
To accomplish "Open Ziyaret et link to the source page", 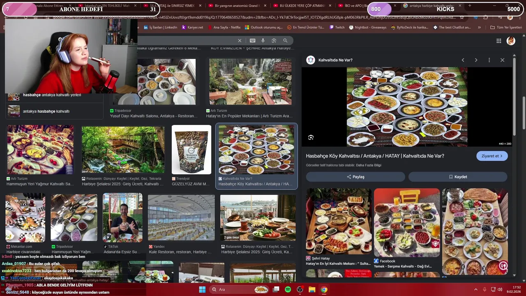I will pyautogui.click(x=492, y=156).
